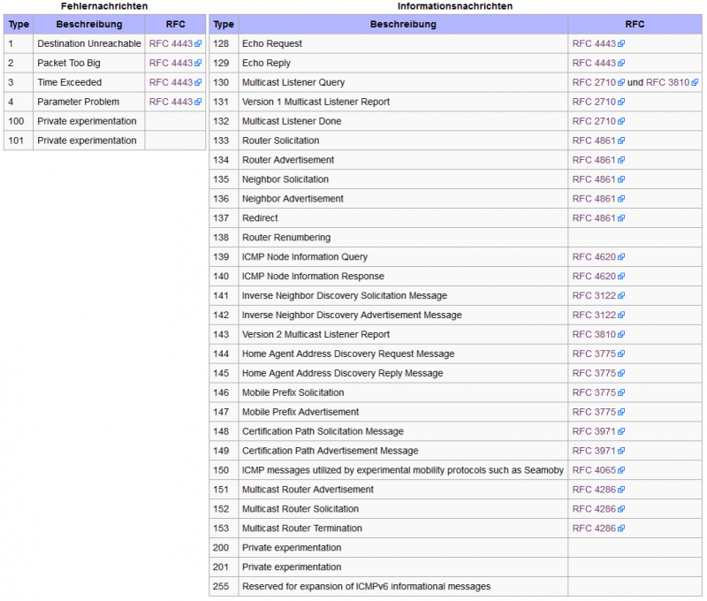The width and height of the screenshot is (707, 601).
Task: Select 'Certification Path Solicitation Message' cell
Action: 403,431
